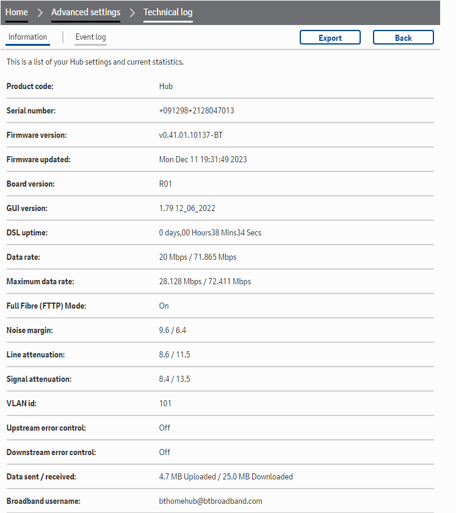Click the Data sent / received value
This screenshot has width=456, height=513.
[x=225, y=476]
